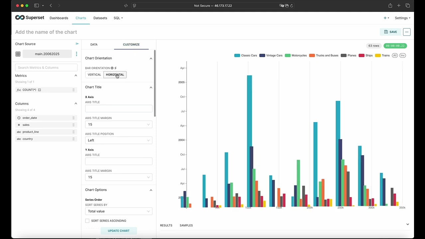425x239 pixels.
Task: Click the All legend selector button
Action: (x=395, y=55)
